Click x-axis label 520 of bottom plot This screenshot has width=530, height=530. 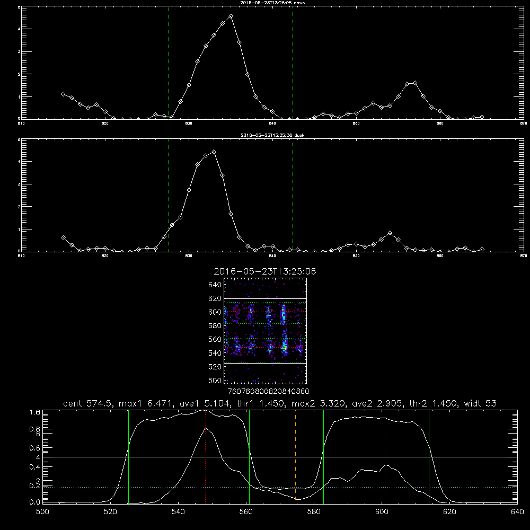[x=110, y=512]
